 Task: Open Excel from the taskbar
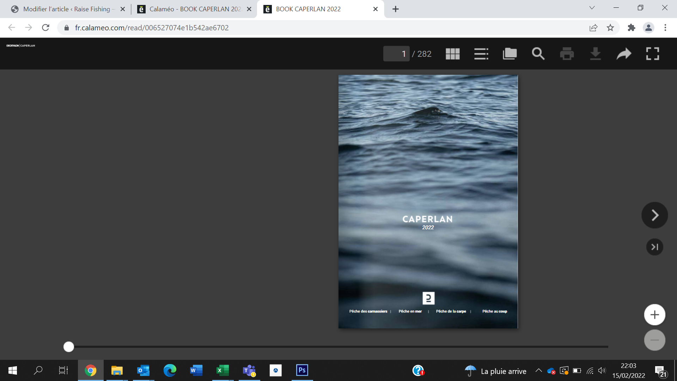[223, 370]
